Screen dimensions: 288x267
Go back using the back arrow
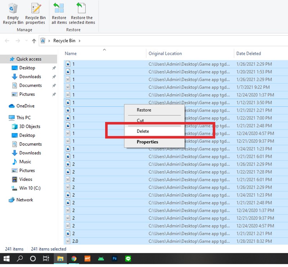(7, 41)
